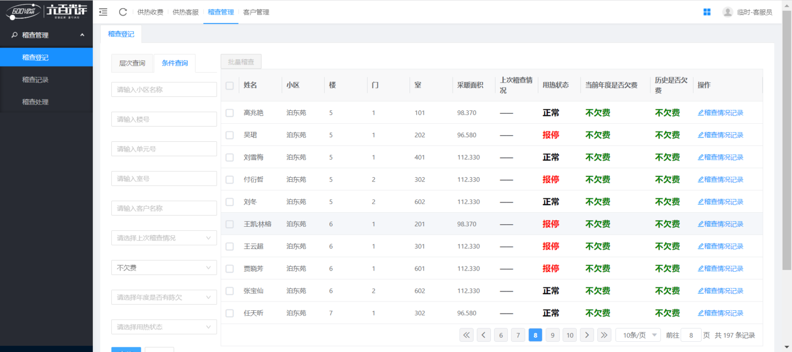The height and width of the screenshot is (352, 792).
Task: Jump to last page arrow
Action: 604,335
